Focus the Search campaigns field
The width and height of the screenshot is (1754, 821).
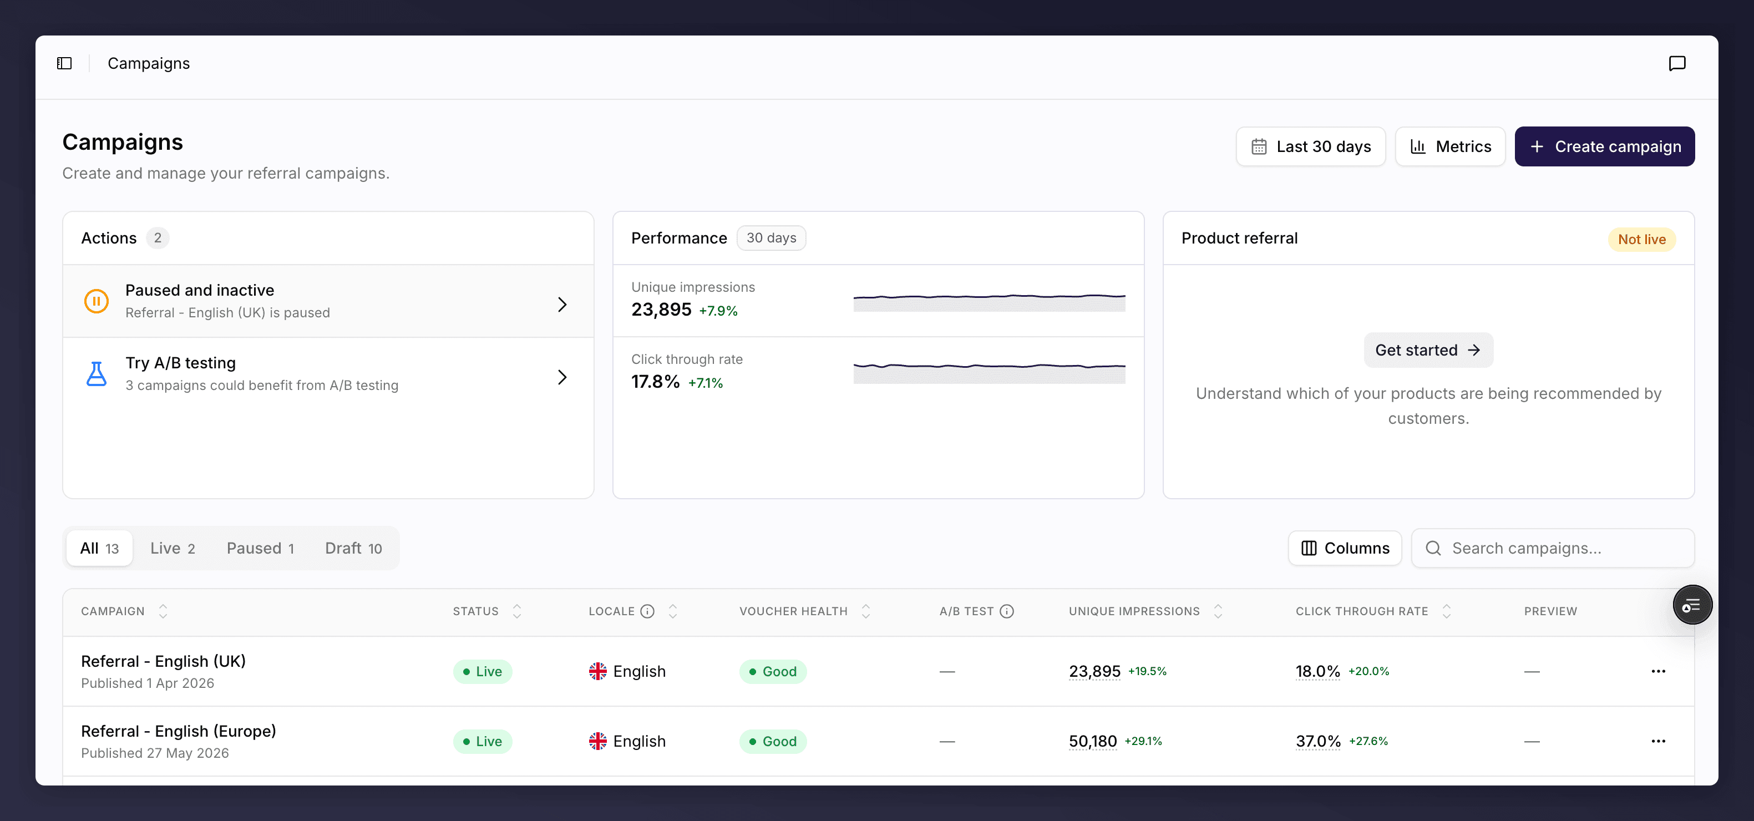coord(1553,548)
